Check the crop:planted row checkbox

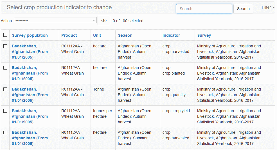pos(5,68)
